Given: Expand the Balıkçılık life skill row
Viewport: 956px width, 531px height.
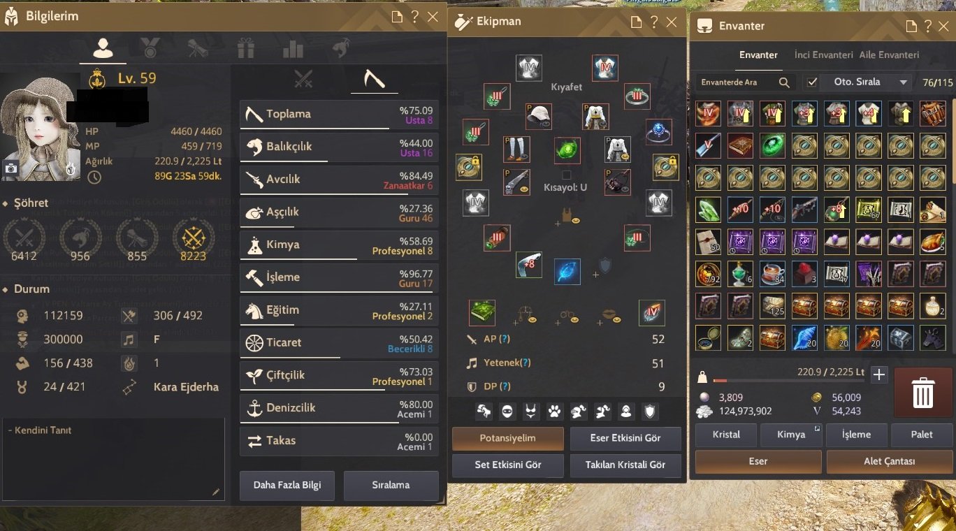Looking at the screenshot, I should (339, 147).
